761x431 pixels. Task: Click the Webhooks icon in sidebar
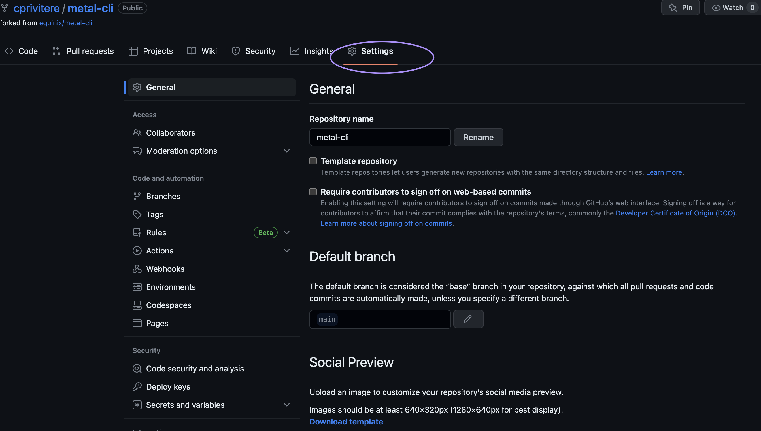[137, 269]
